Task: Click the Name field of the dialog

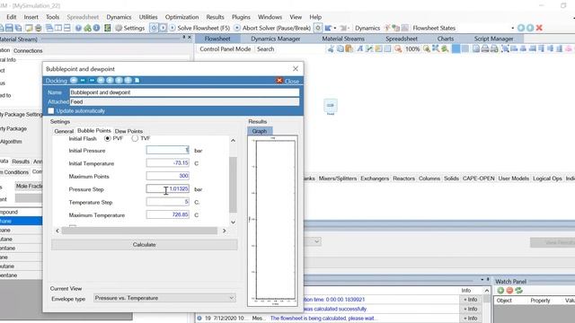Action: pyautogui.click(x=184, y=92)
